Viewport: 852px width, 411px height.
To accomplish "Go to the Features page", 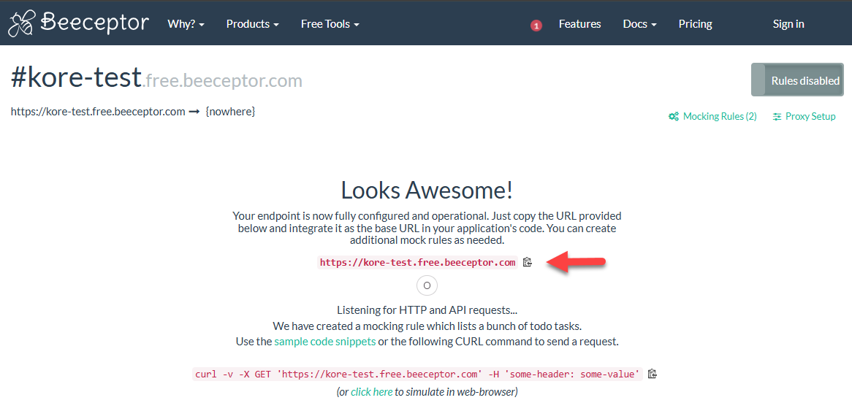I will click(x=579, y=24).
